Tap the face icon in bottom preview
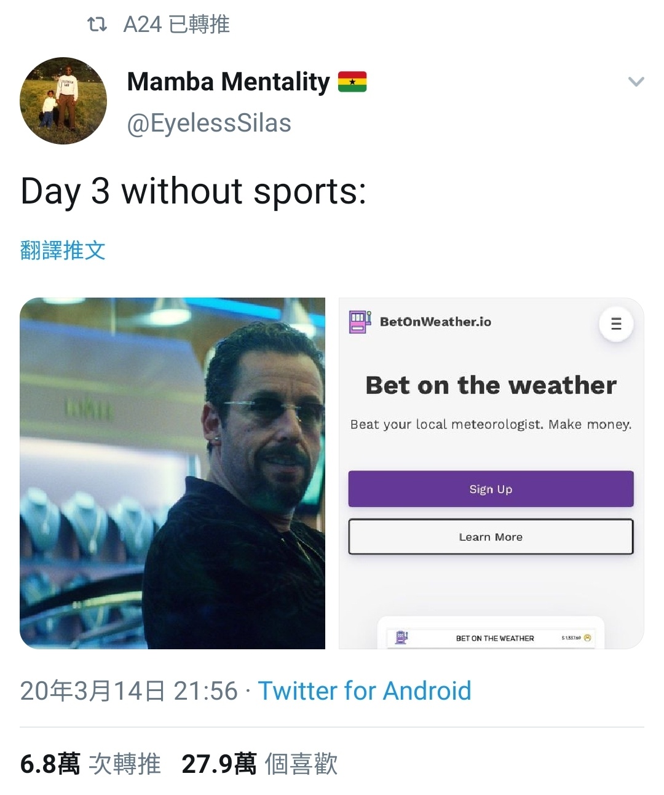The height and width of the screenshot is (795, 664). [x=587, y=638]
